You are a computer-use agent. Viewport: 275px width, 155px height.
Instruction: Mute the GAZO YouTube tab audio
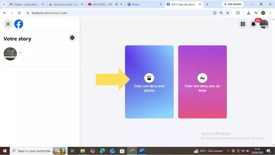pyautogui.click(x=117, y=4)
